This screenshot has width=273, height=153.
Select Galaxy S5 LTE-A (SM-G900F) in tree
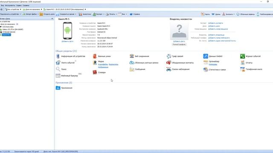tap(13, 29)
